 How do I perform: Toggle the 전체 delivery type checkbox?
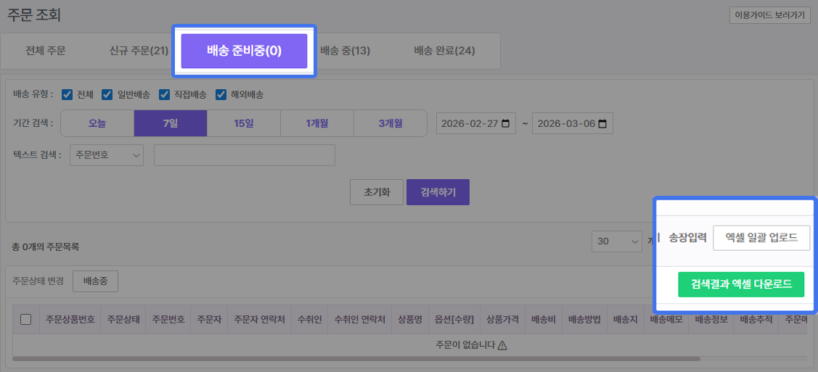tap(67, 94)
